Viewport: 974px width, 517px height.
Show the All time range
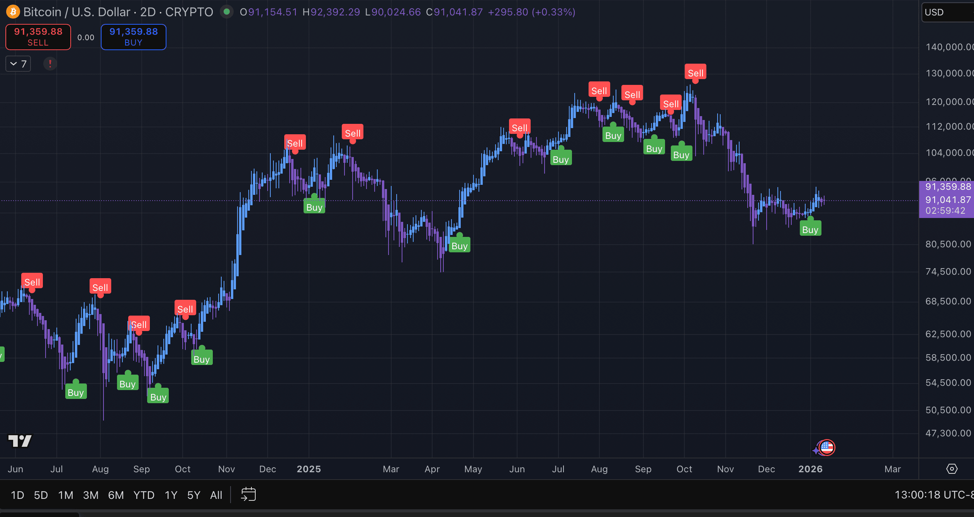216,495
